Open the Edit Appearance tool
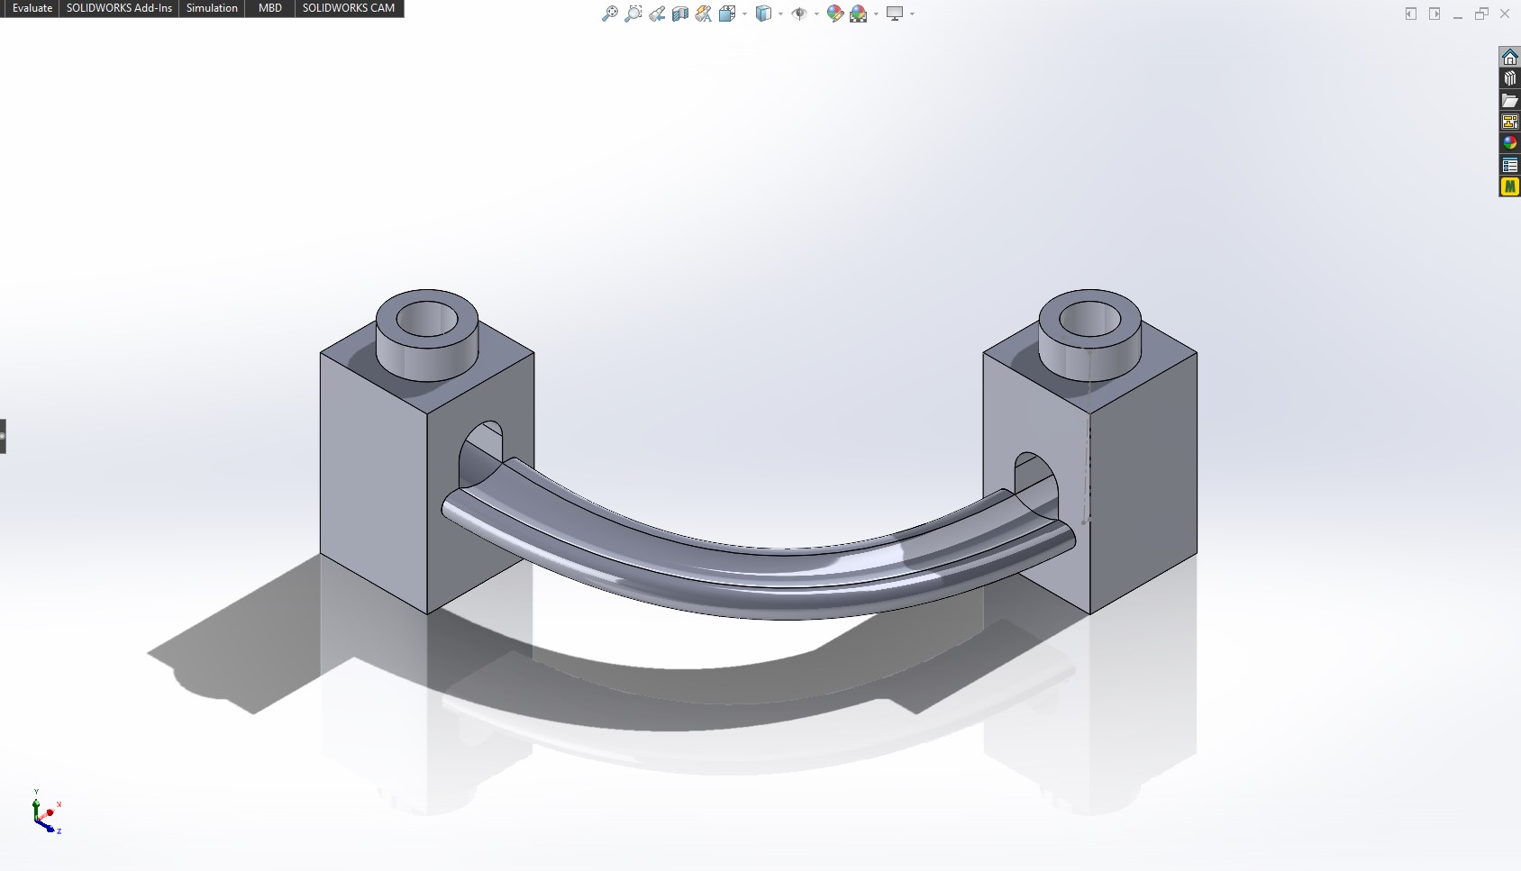 (x=835, y=14)
